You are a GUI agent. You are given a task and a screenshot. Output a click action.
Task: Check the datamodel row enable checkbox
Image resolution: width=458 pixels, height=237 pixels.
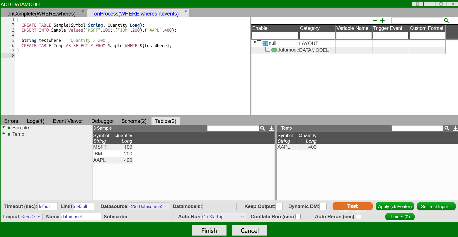tap(268, 49)
